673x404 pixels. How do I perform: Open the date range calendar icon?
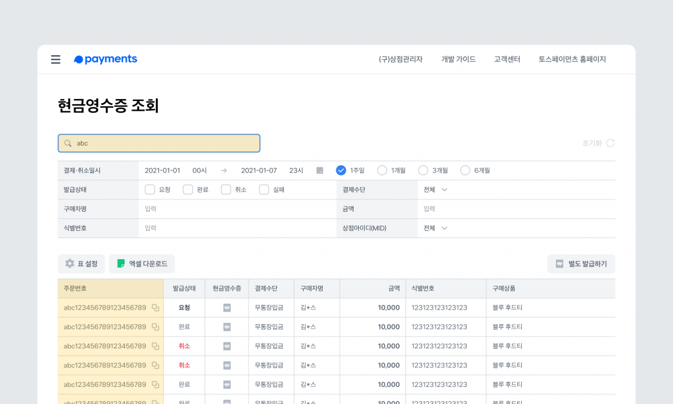pos(320,171)
